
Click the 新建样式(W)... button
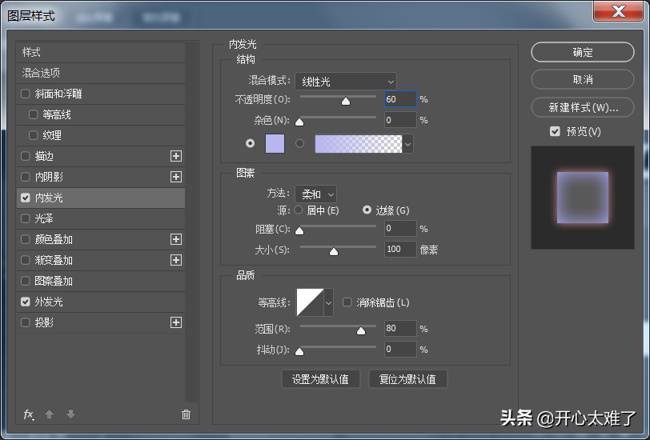[583, 107]
